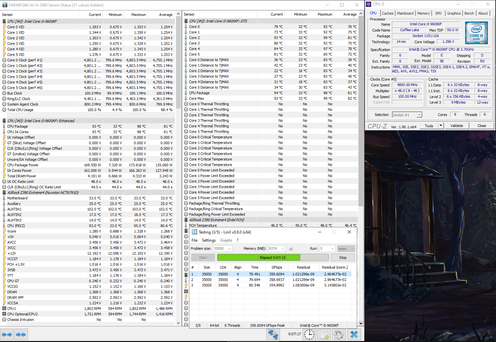Open the About tab in CPU-Z

pyautogui.click(x=483, y=13)
